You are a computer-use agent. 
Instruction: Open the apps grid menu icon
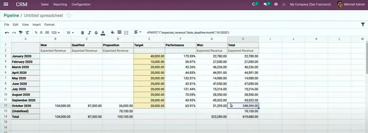pyautogui.click(x=6, y=4)
